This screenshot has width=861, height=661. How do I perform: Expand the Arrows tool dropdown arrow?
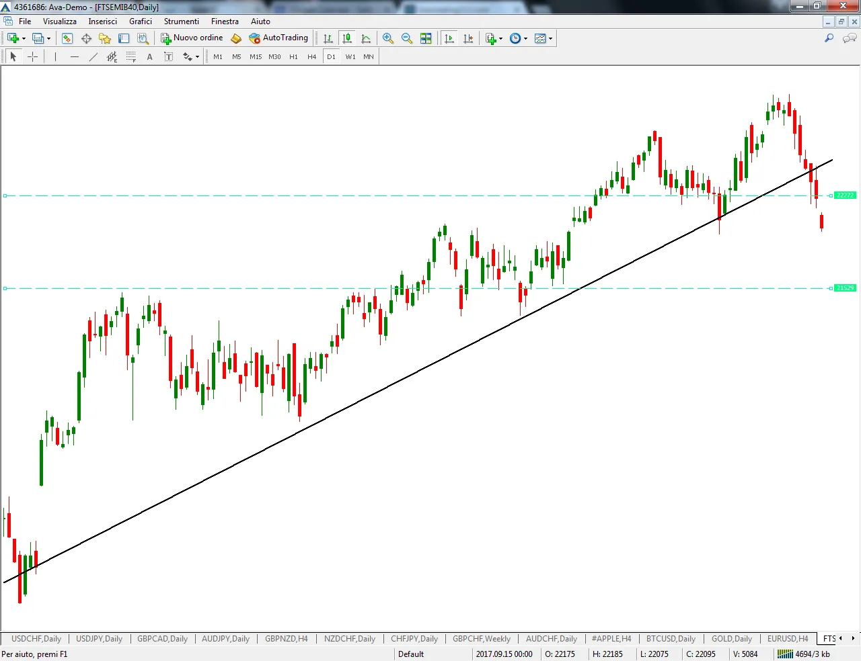coord(198,56)
